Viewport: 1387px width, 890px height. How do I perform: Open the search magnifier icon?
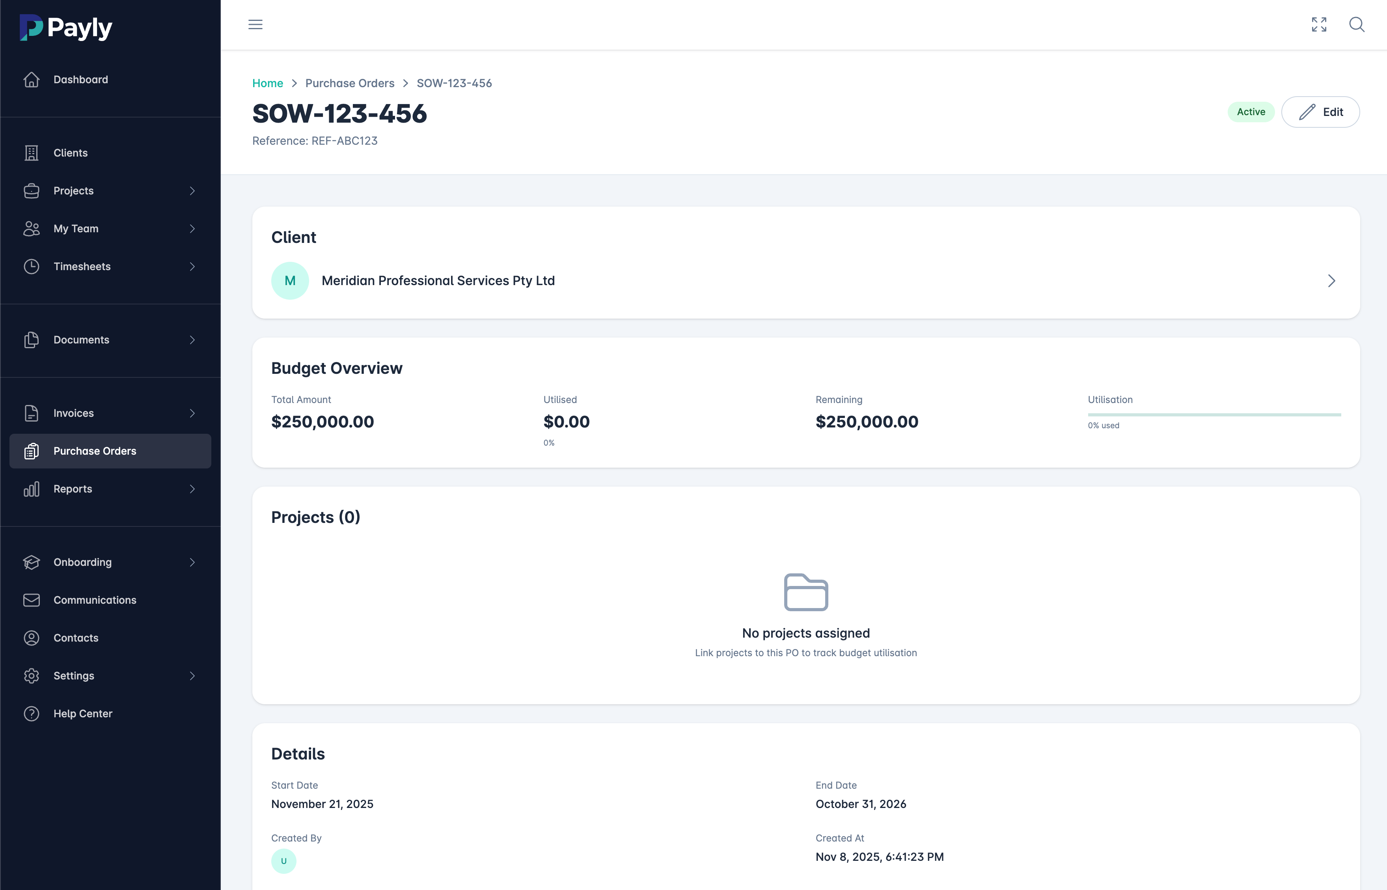click(x=1357, y=25)
